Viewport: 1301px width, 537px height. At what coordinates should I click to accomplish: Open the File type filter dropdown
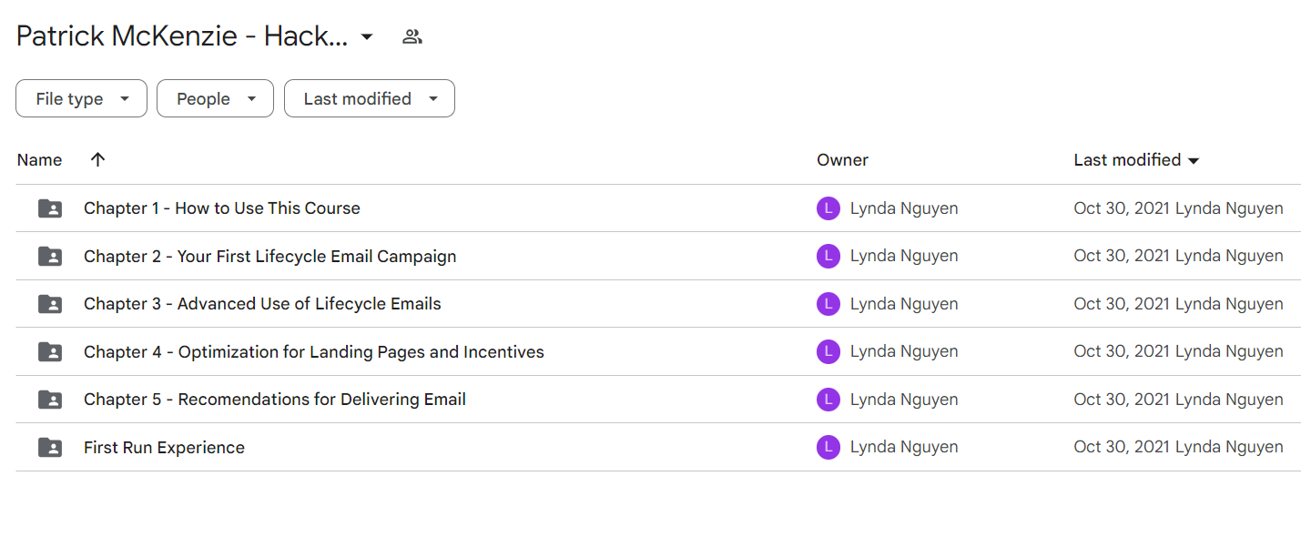pyautogui.click(x=81, y=98)
